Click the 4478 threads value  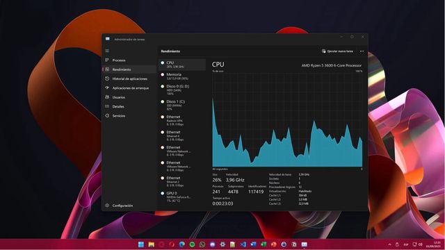pyautogui.click(x=233, y=192)
